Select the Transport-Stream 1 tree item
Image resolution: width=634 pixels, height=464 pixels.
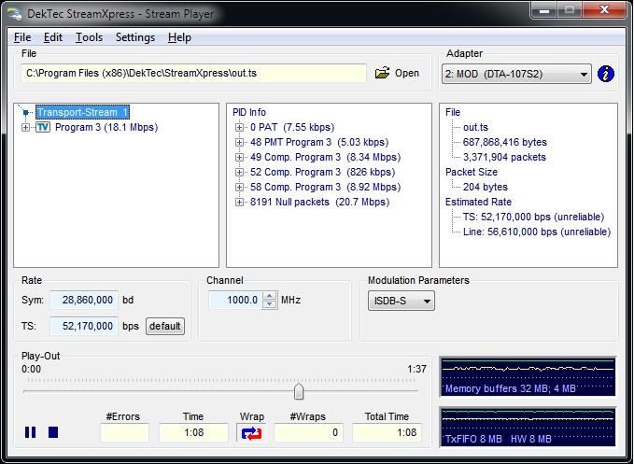point(82,112)
